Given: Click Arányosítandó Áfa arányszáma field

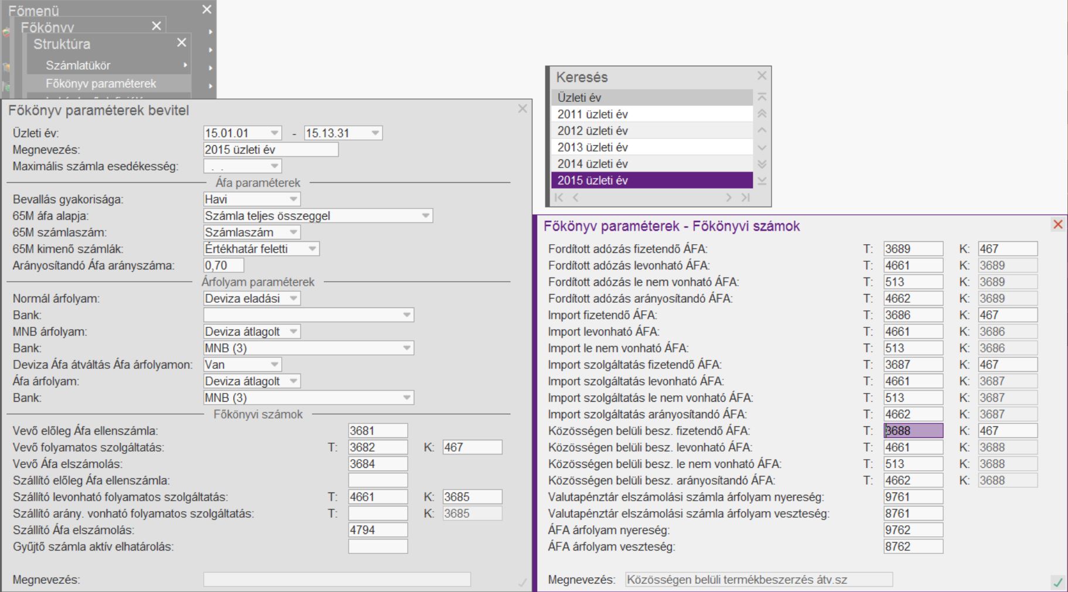Looking at the screenshot, I should coord(223,266).
